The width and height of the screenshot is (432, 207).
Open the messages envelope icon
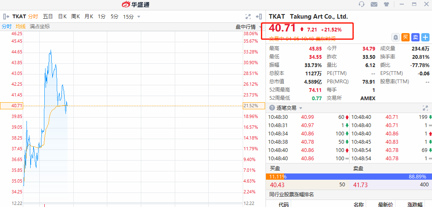coord(374,4)
